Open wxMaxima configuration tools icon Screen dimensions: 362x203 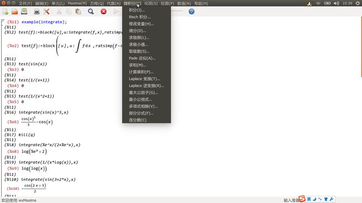(46, 12)
